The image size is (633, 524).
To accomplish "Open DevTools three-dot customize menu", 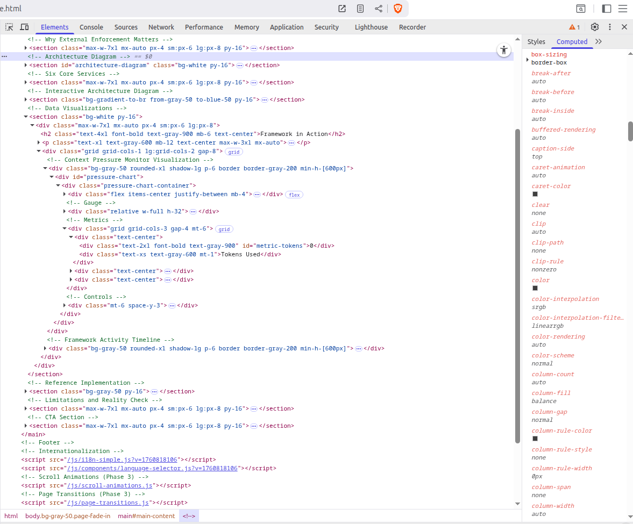I will tap(610, 27).
